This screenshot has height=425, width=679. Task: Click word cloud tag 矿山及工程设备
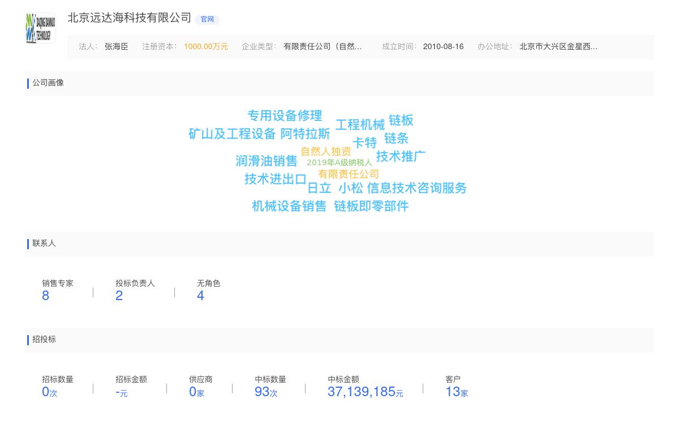coord(232,134)
